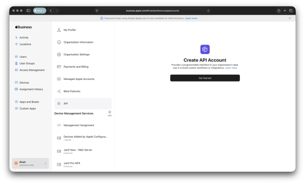This screenshot has width=305, height=184.
Task: Go forward with the forward arrow
Action: tap(56, 11)
